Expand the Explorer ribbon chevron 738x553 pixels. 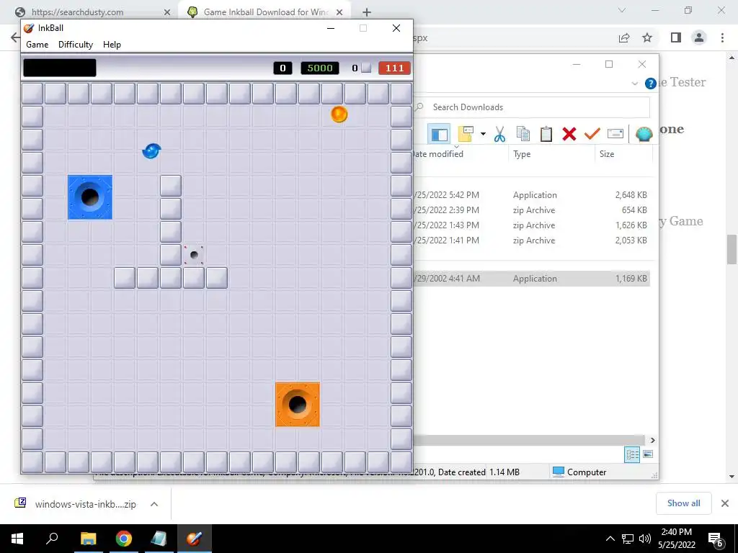(x=634, y=84)
